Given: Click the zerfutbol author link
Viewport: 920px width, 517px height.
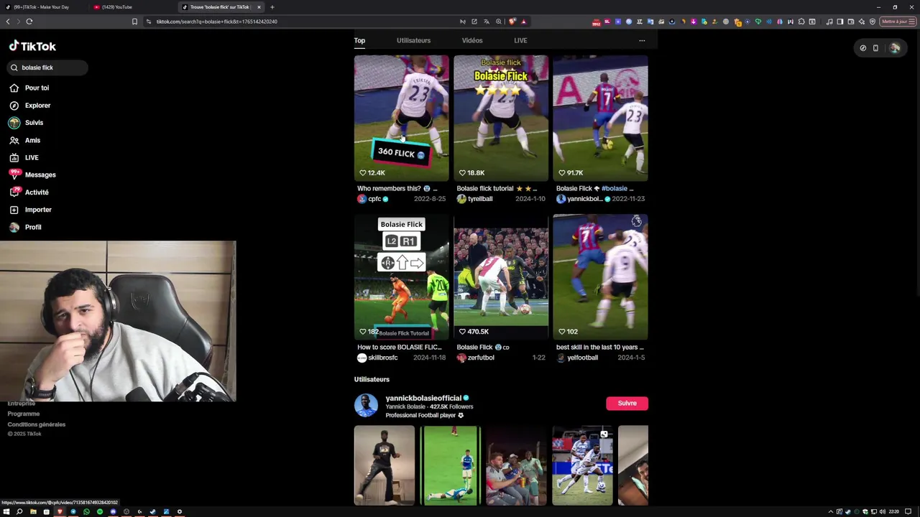Looking at the screenshot, I should (481, 358).
